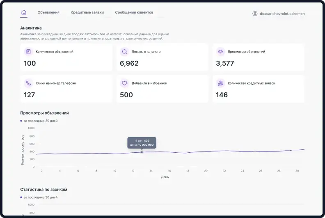Click the data point marker for 13 окт
The width and height of the screenshot is (325, 218).
pyautogui.click(x=142, y=152)
